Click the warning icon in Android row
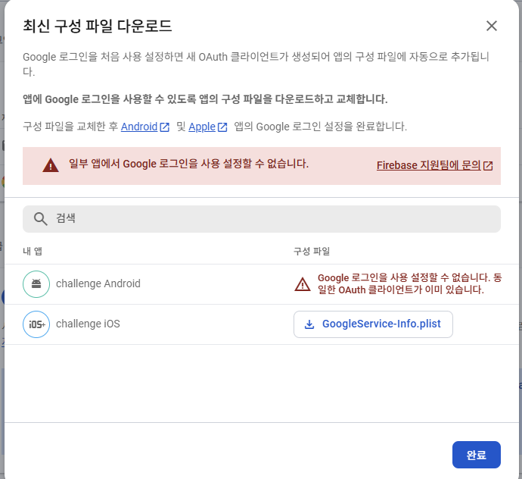Viewport: 522px width, 479px height. tap(303, 284)
